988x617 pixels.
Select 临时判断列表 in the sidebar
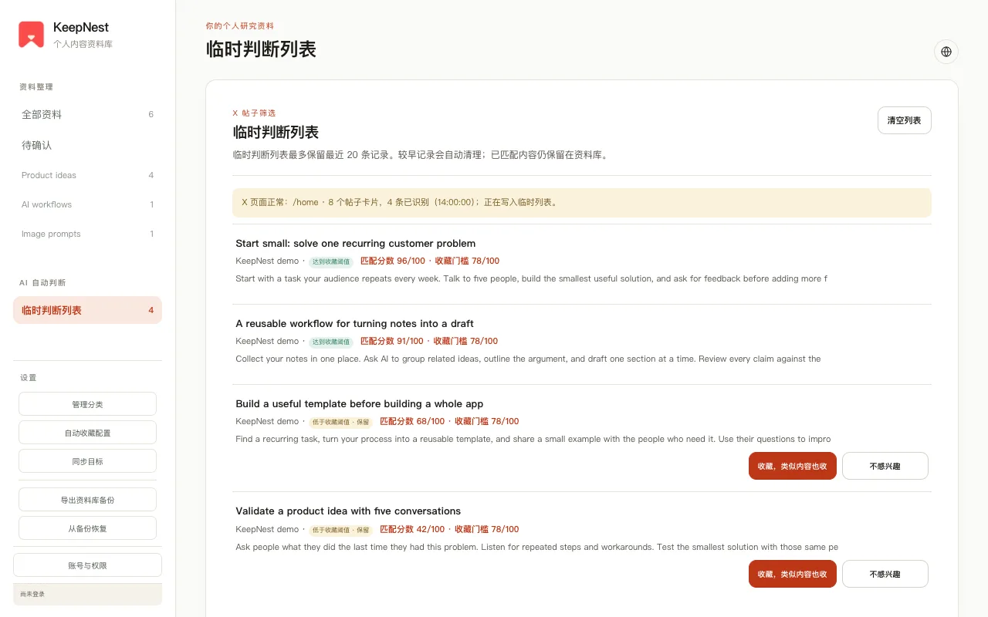coord(87,310)
